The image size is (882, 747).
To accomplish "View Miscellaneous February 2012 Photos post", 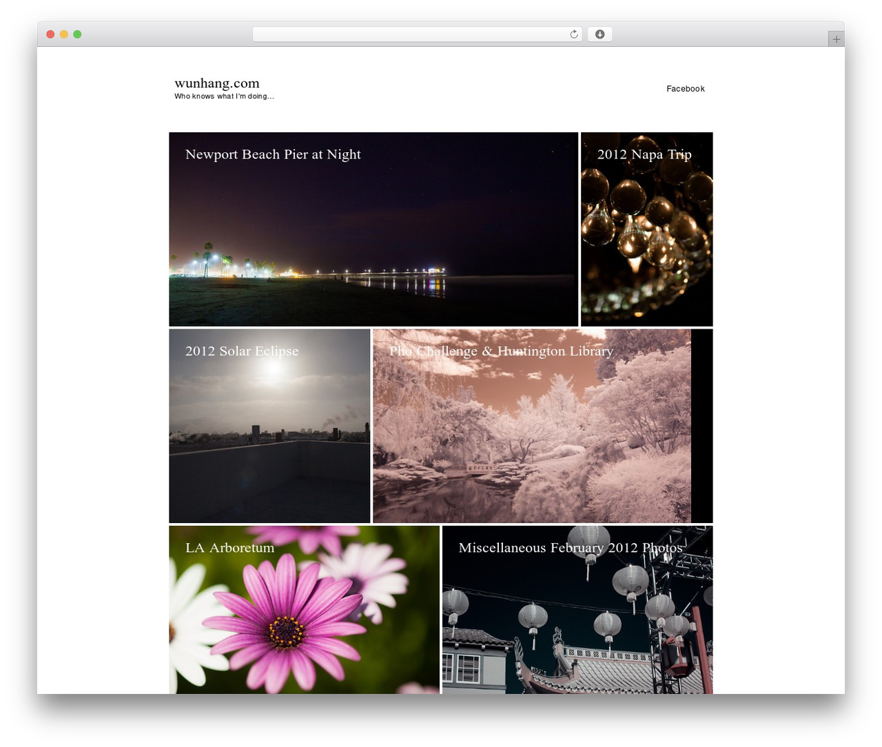I will pyautogui.click(x=577, y=610).
